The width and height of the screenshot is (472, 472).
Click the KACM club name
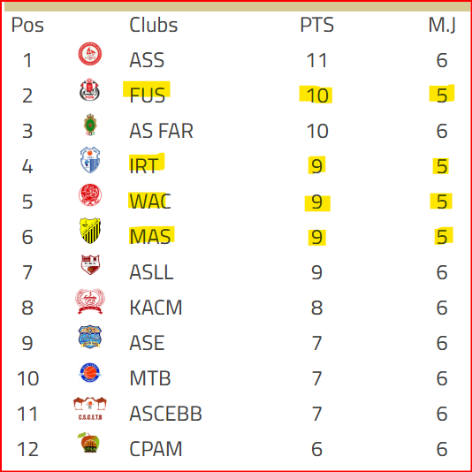(x=156, y=308)
